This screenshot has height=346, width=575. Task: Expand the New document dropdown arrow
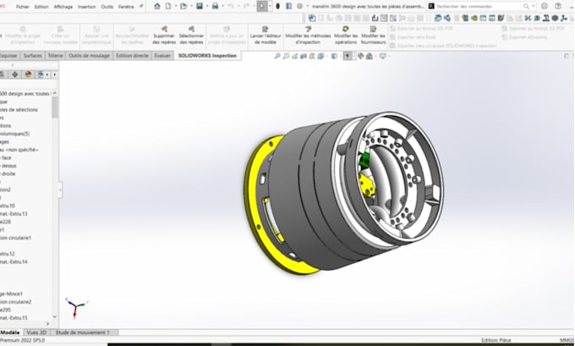(x=176, y=6)
